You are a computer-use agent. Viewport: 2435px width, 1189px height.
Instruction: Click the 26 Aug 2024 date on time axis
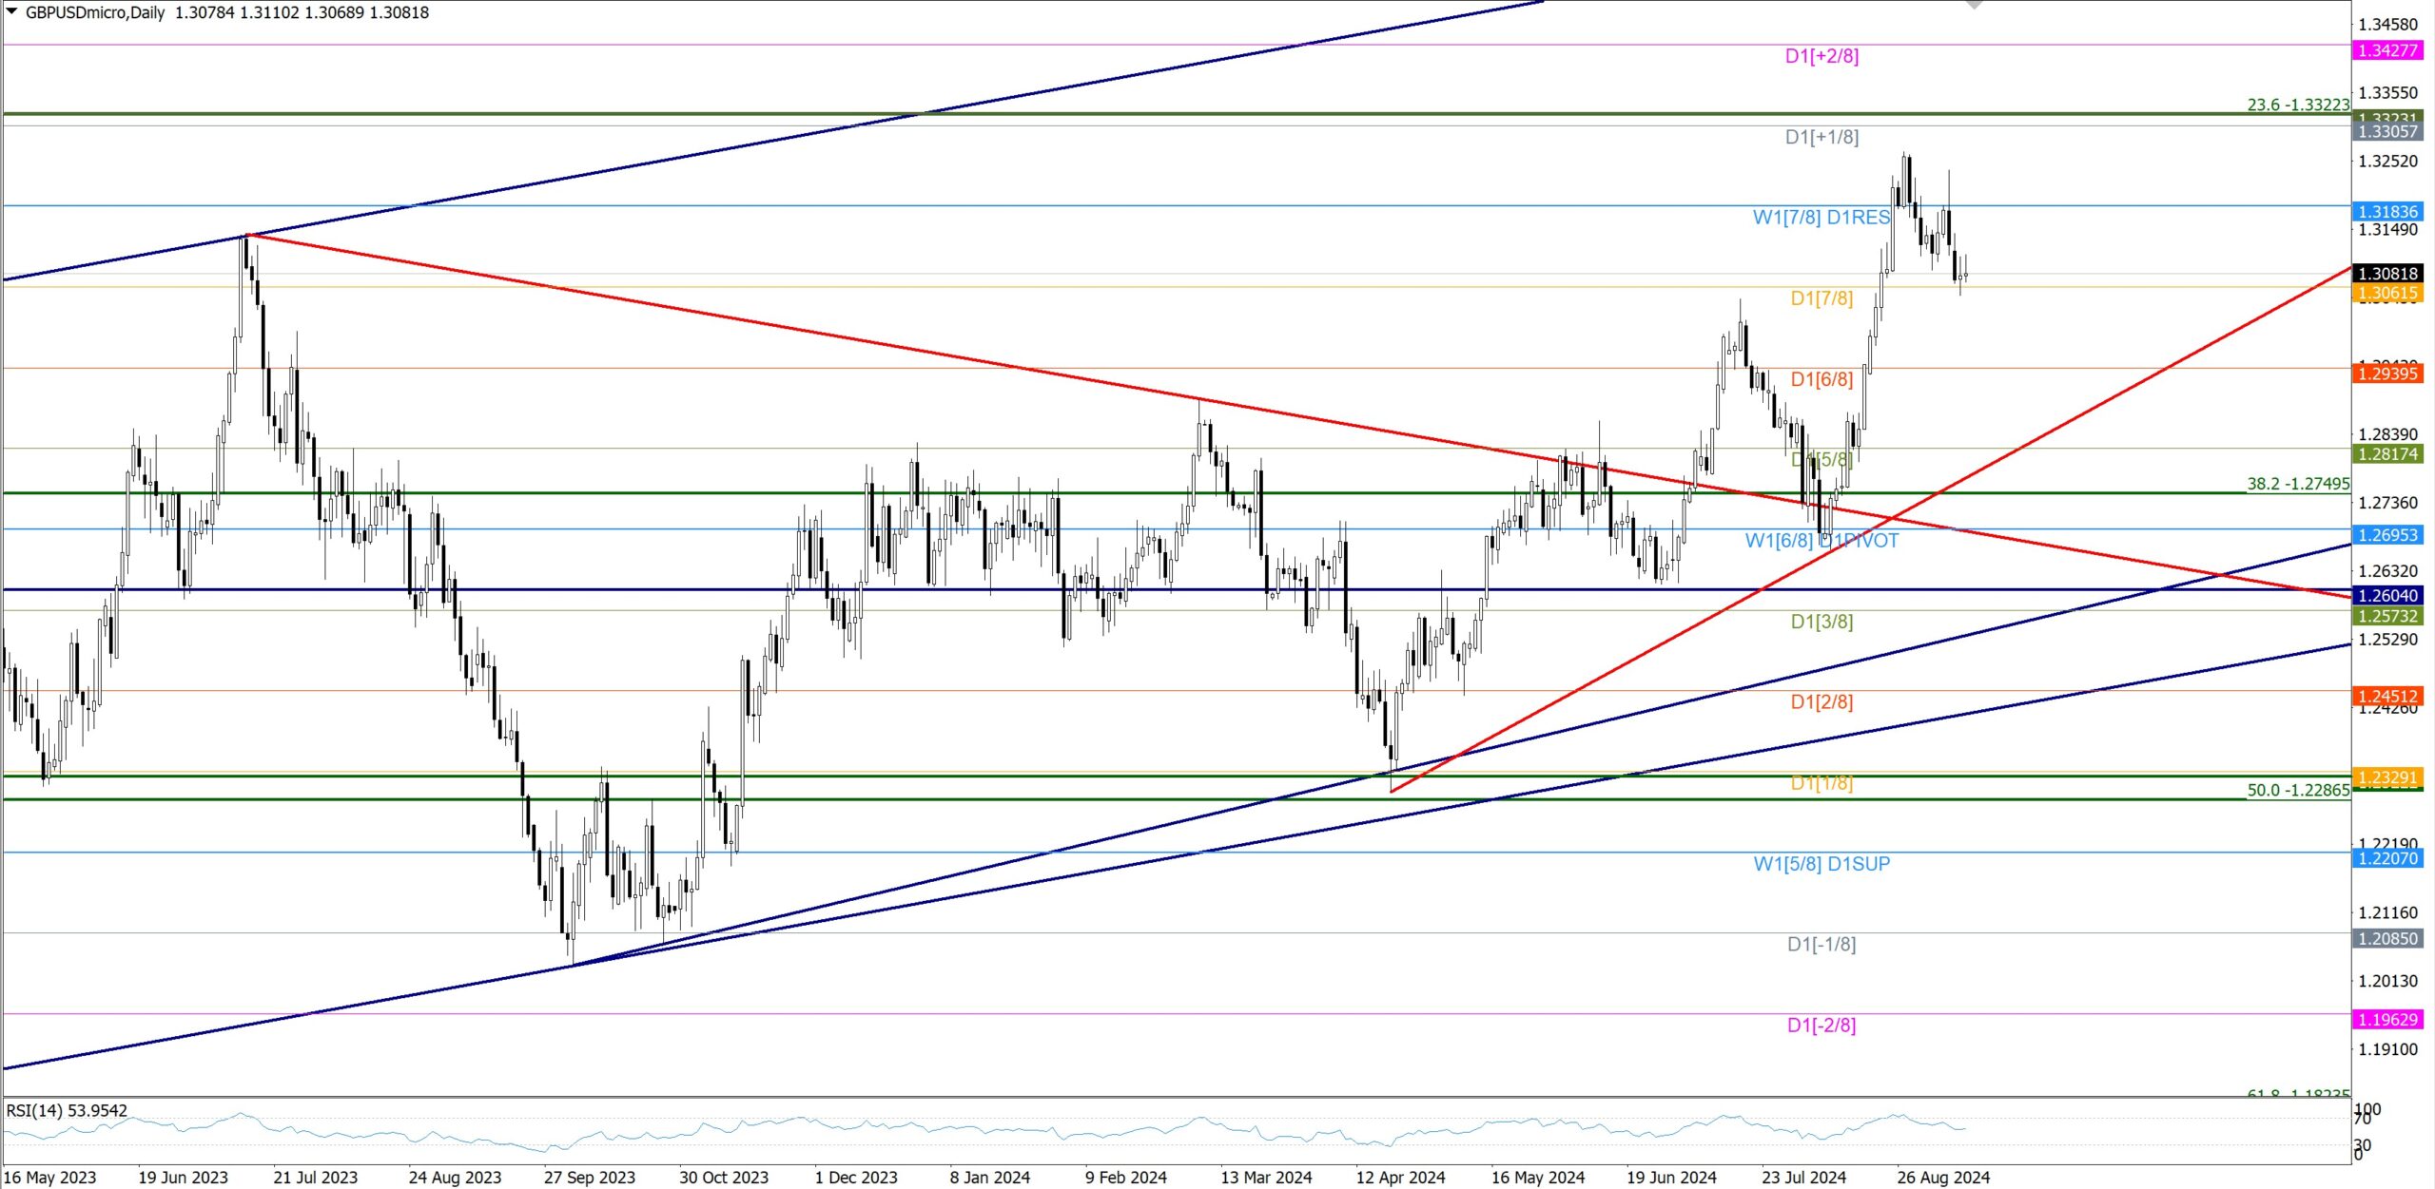pyautogui.click(x=1943, y=1178)
